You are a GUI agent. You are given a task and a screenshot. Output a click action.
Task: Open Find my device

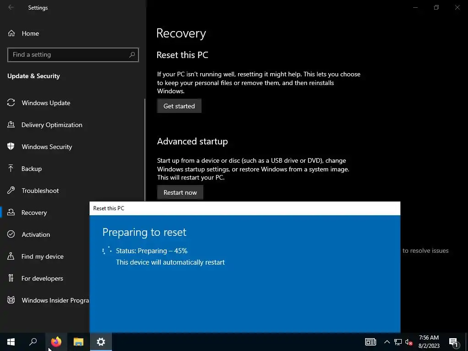click(x=43, y=256)
